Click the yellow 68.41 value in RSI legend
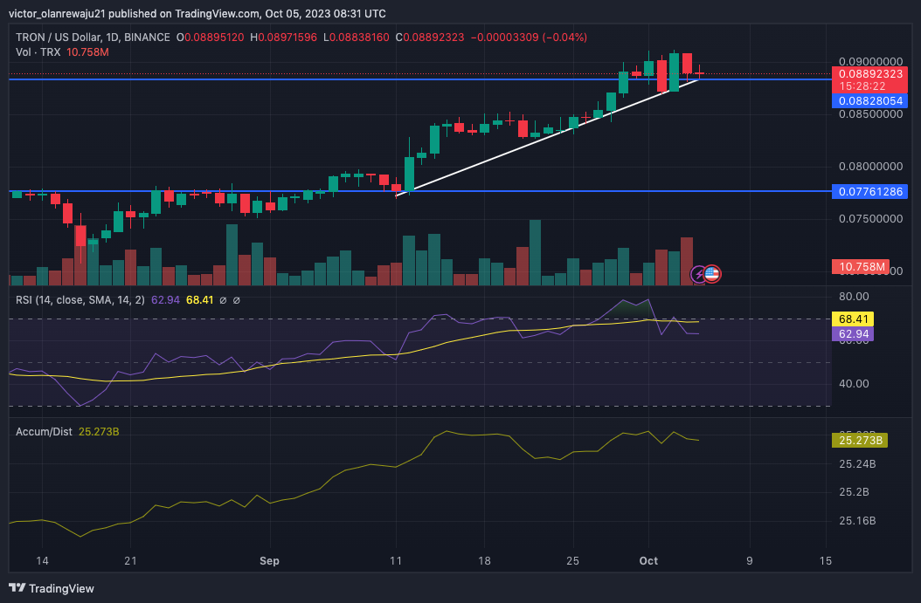Image resolution: width=921 pixels, height=603 pixels. tap(200, 300)
